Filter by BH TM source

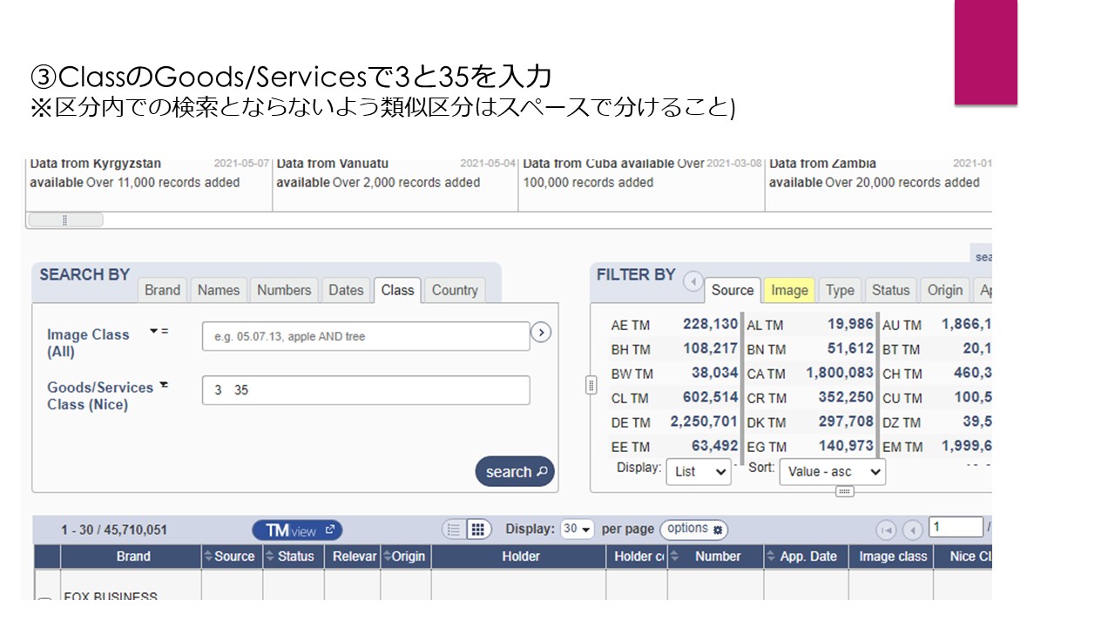[x=674, y=349]
